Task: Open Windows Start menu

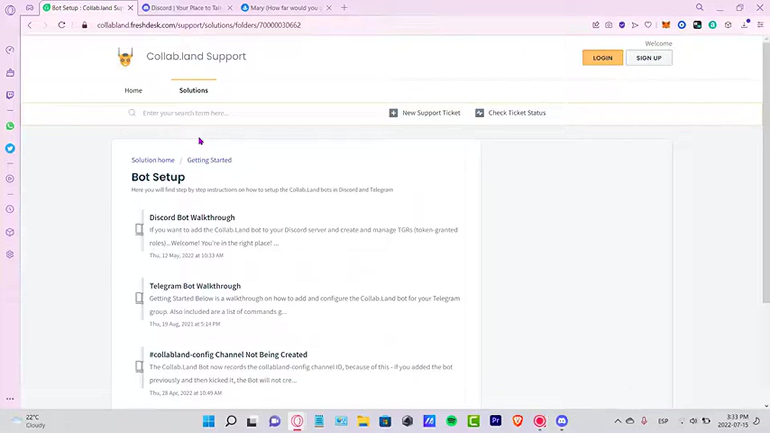Action: (x=209, y=421)
